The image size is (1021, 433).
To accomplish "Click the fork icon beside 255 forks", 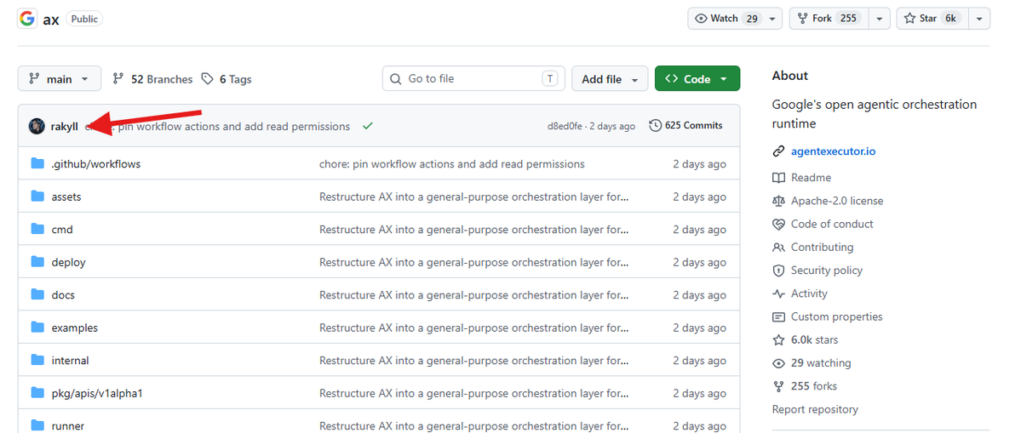I will (778, 387).
